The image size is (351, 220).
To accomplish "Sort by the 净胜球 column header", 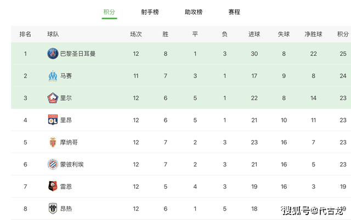I will tap(313, 34).
